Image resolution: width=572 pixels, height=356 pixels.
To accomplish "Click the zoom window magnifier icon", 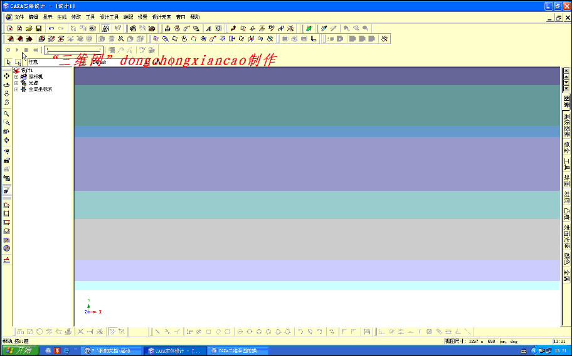I will coord(6,123).
